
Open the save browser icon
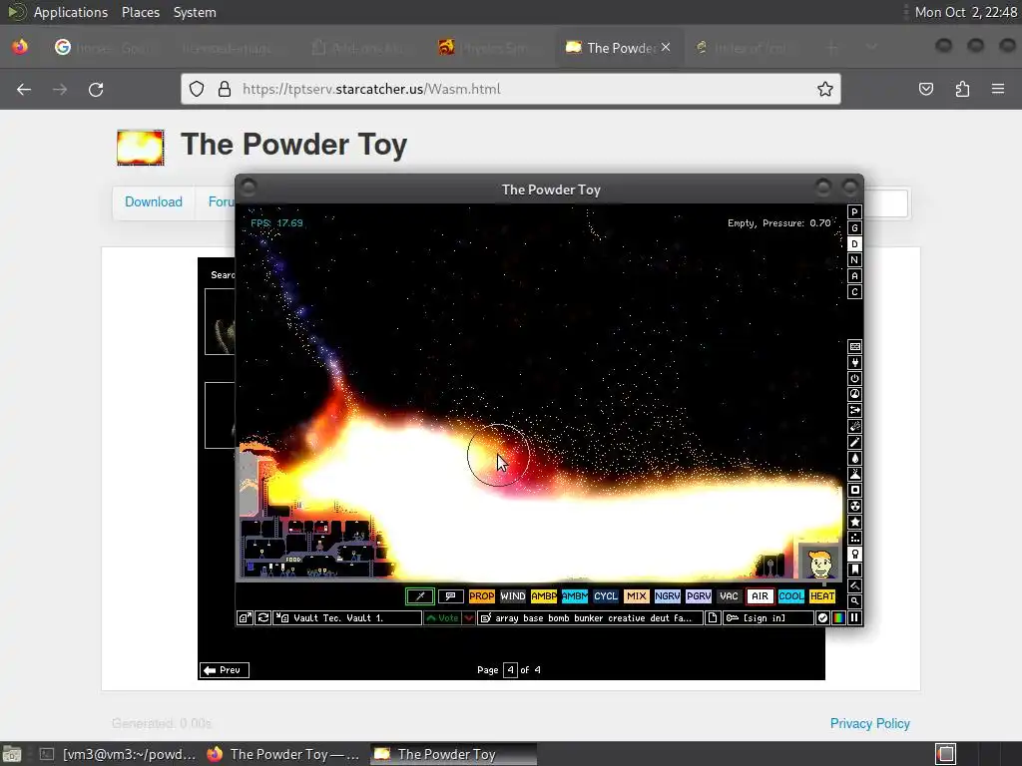coord(245,618)
